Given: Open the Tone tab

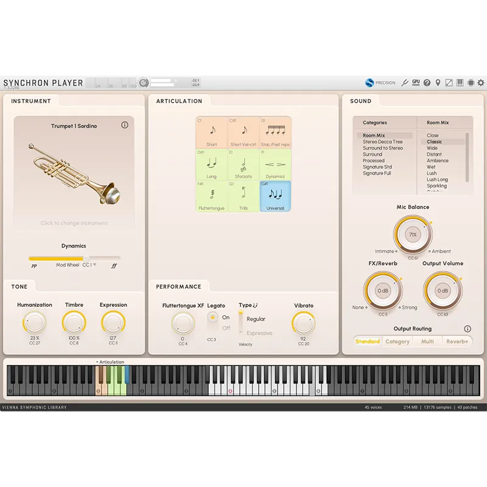Looking at the screenshot, I should [x=19, y=286].
